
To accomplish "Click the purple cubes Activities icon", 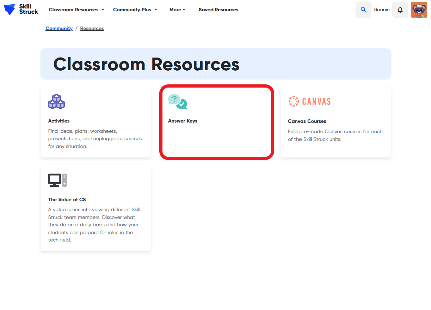I will point(56,102).
